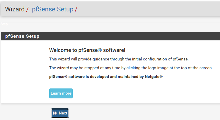
Task: Click the double-chevron icon on Next
Action: [55, 113]
